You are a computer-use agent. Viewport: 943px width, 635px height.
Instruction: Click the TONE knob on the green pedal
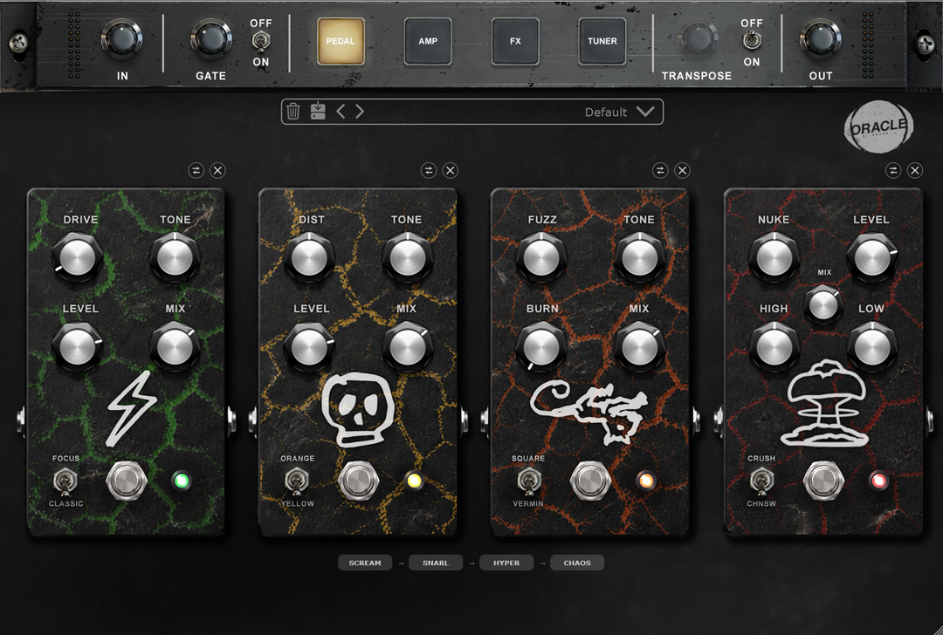coord(175,258)
